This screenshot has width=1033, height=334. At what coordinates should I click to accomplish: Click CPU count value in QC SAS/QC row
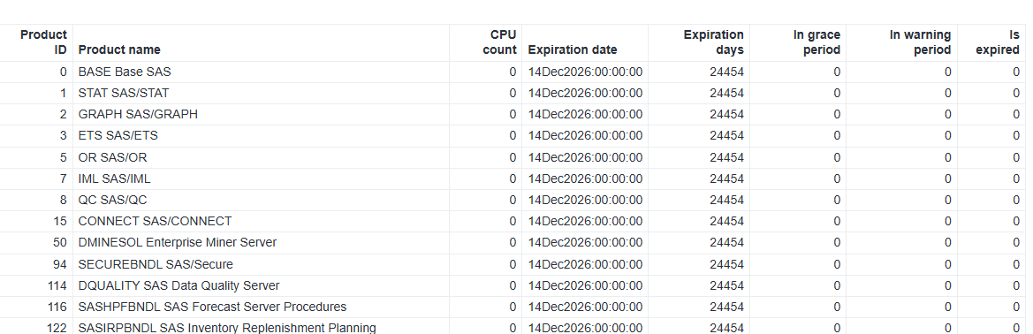pyautogui.click(x=485, y=200)
